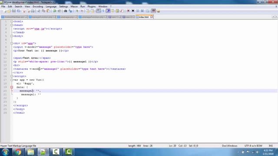The height and width of the screenshot is (156, 278).
Task: Open Find with the binoculars icon
Action: 66,11
